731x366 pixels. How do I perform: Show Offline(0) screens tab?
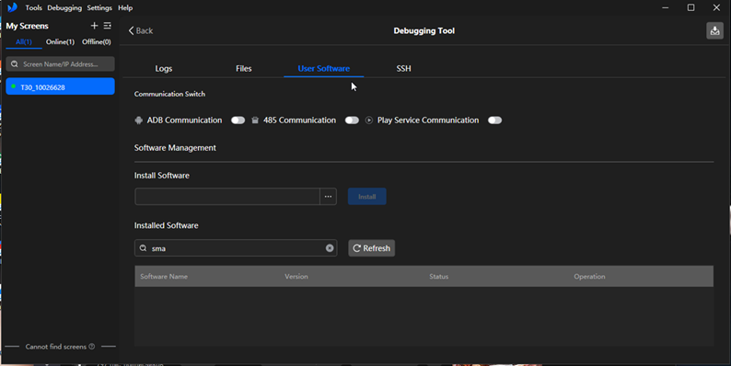click(97, 42)
